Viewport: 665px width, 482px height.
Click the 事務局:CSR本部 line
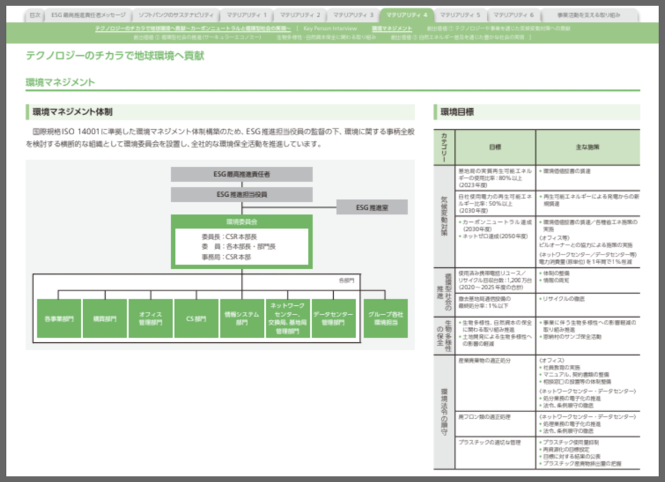(x=226, y=257)
